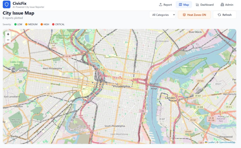Click the Petty's Island Preserve label

click(x=188, y=67)
